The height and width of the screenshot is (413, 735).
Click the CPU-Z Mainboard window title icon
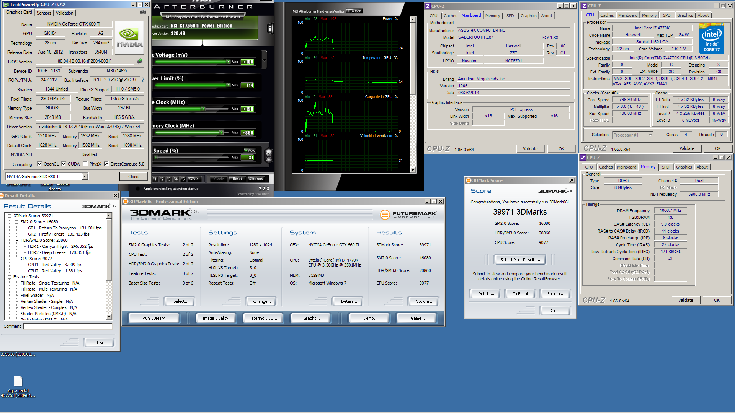[x=428, y=6]
